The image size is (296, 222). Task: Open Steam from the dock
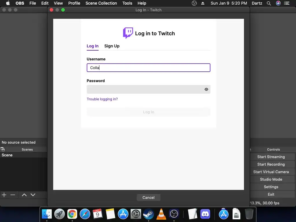pos(149,214)
